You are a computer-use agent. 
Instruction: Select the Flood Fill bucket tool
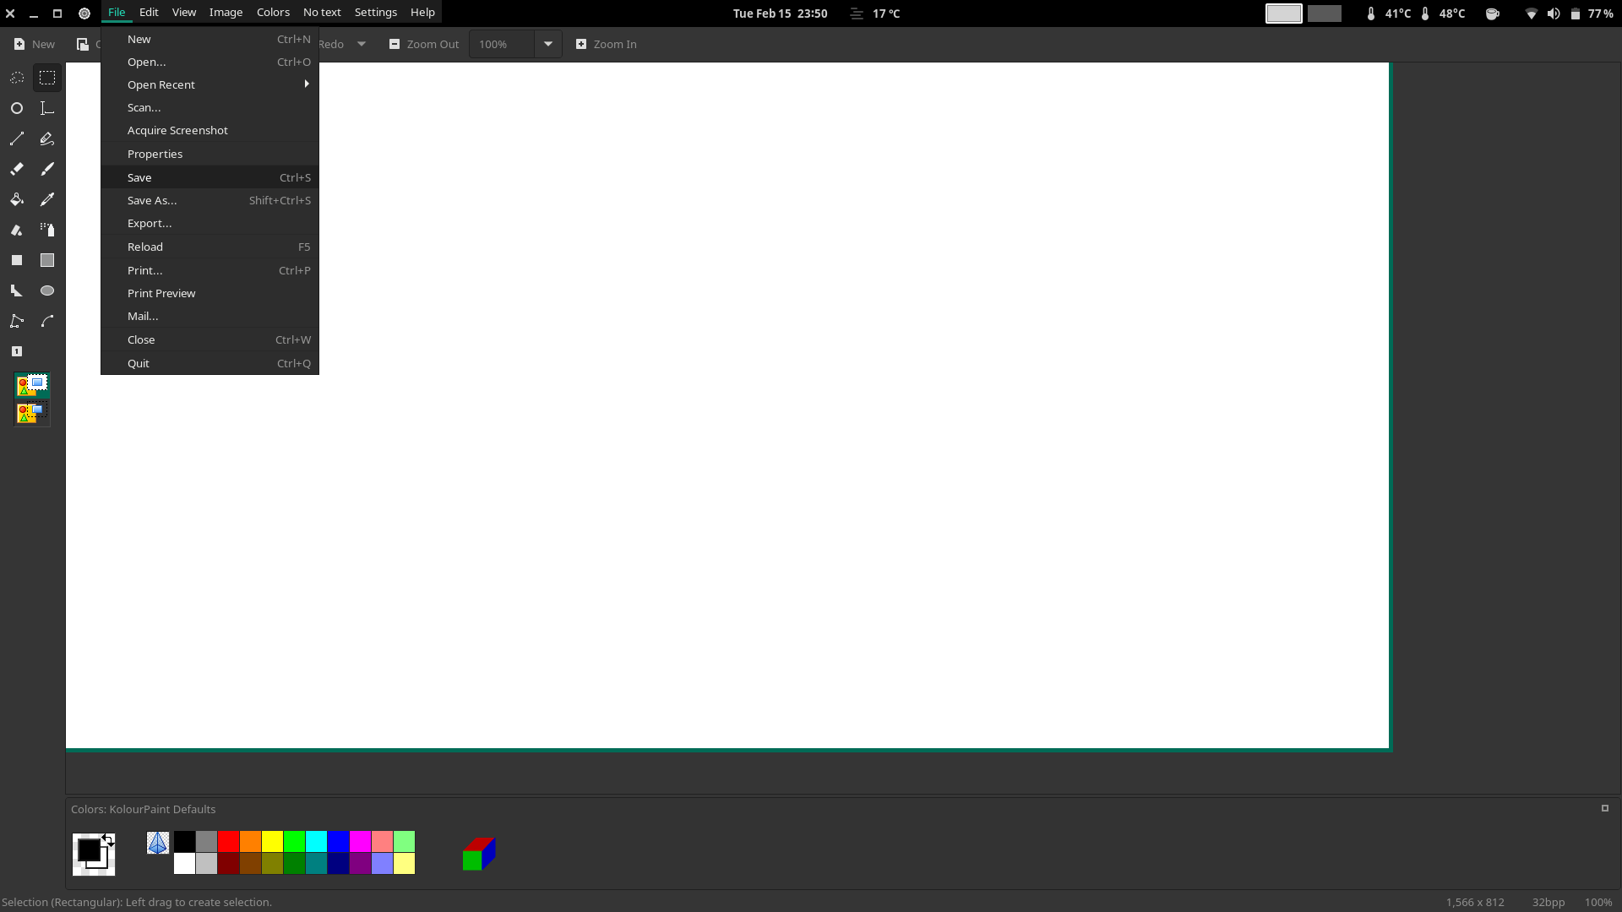(17, 199)
